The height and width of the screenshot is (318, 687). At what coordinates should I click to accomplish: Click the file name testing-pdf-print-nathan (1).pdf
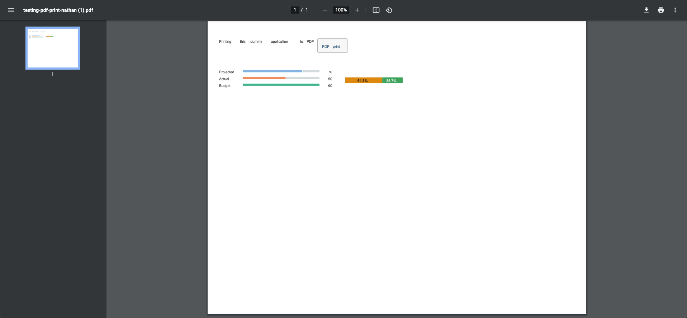pyautogui.click(x=58, y=10)
